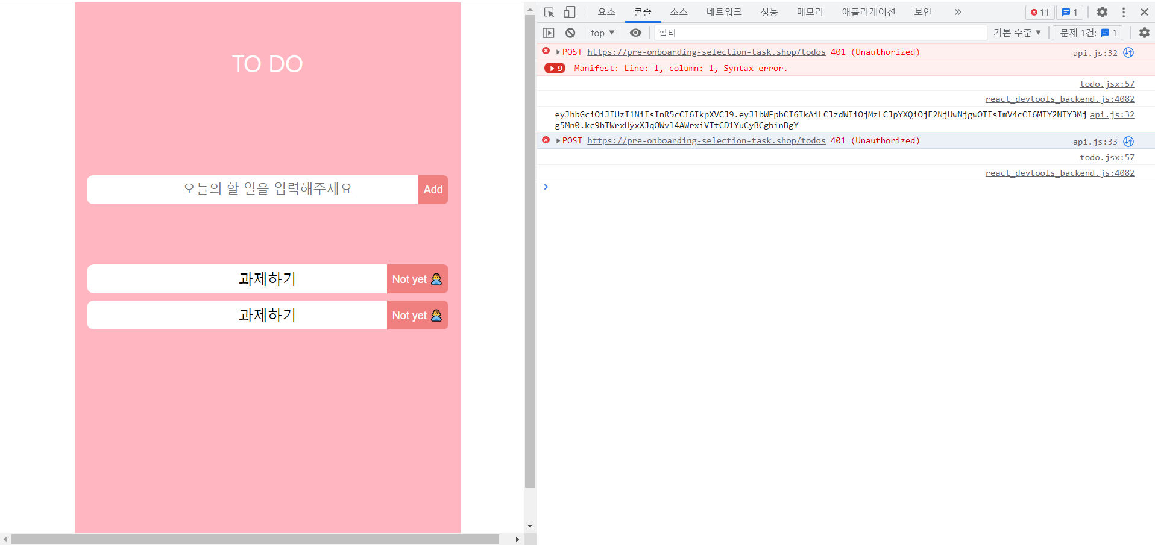Expand more DevTools tabs chevron
1155x545 pixels.
tap(958, 12)
